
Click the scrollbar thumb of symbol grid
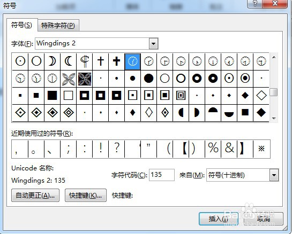pos(274,92)
